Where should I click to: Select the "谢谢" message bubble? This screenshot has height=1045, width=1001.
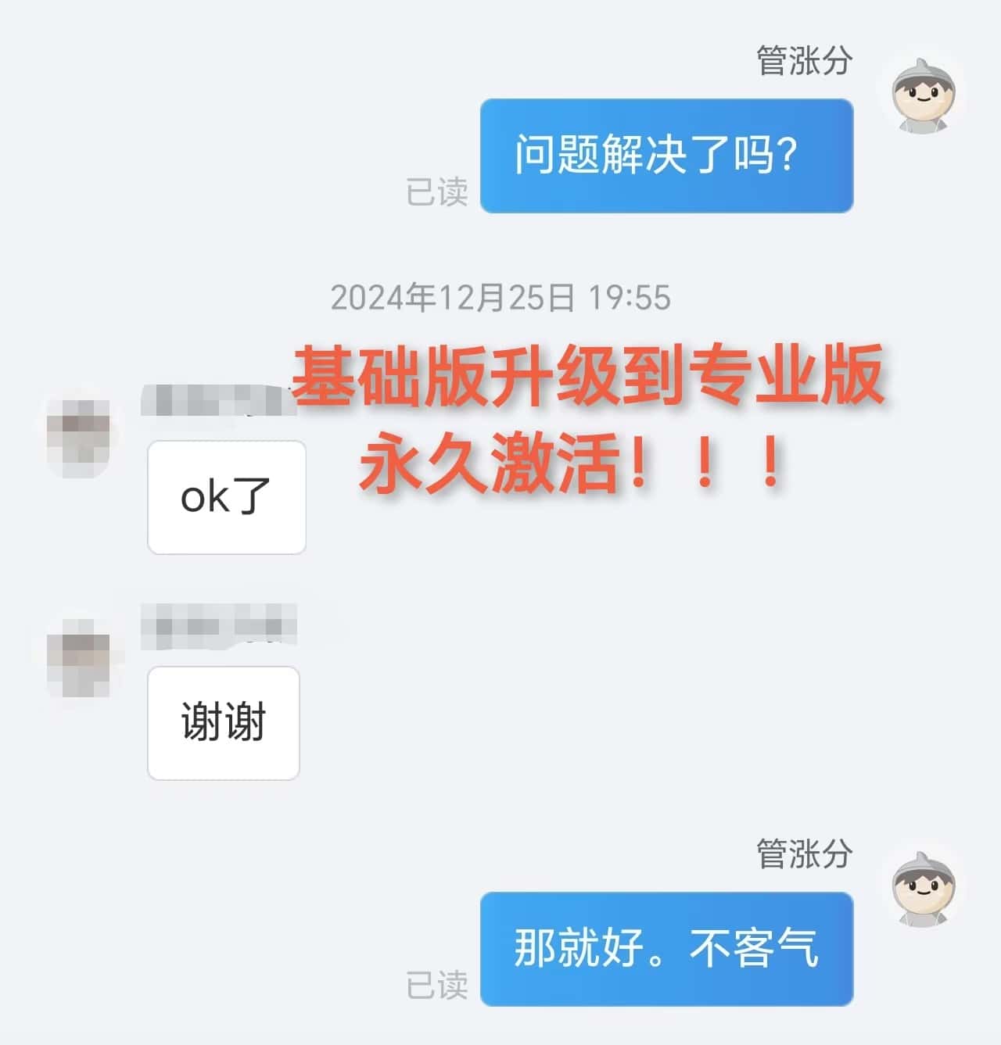(x=224, y=723)
